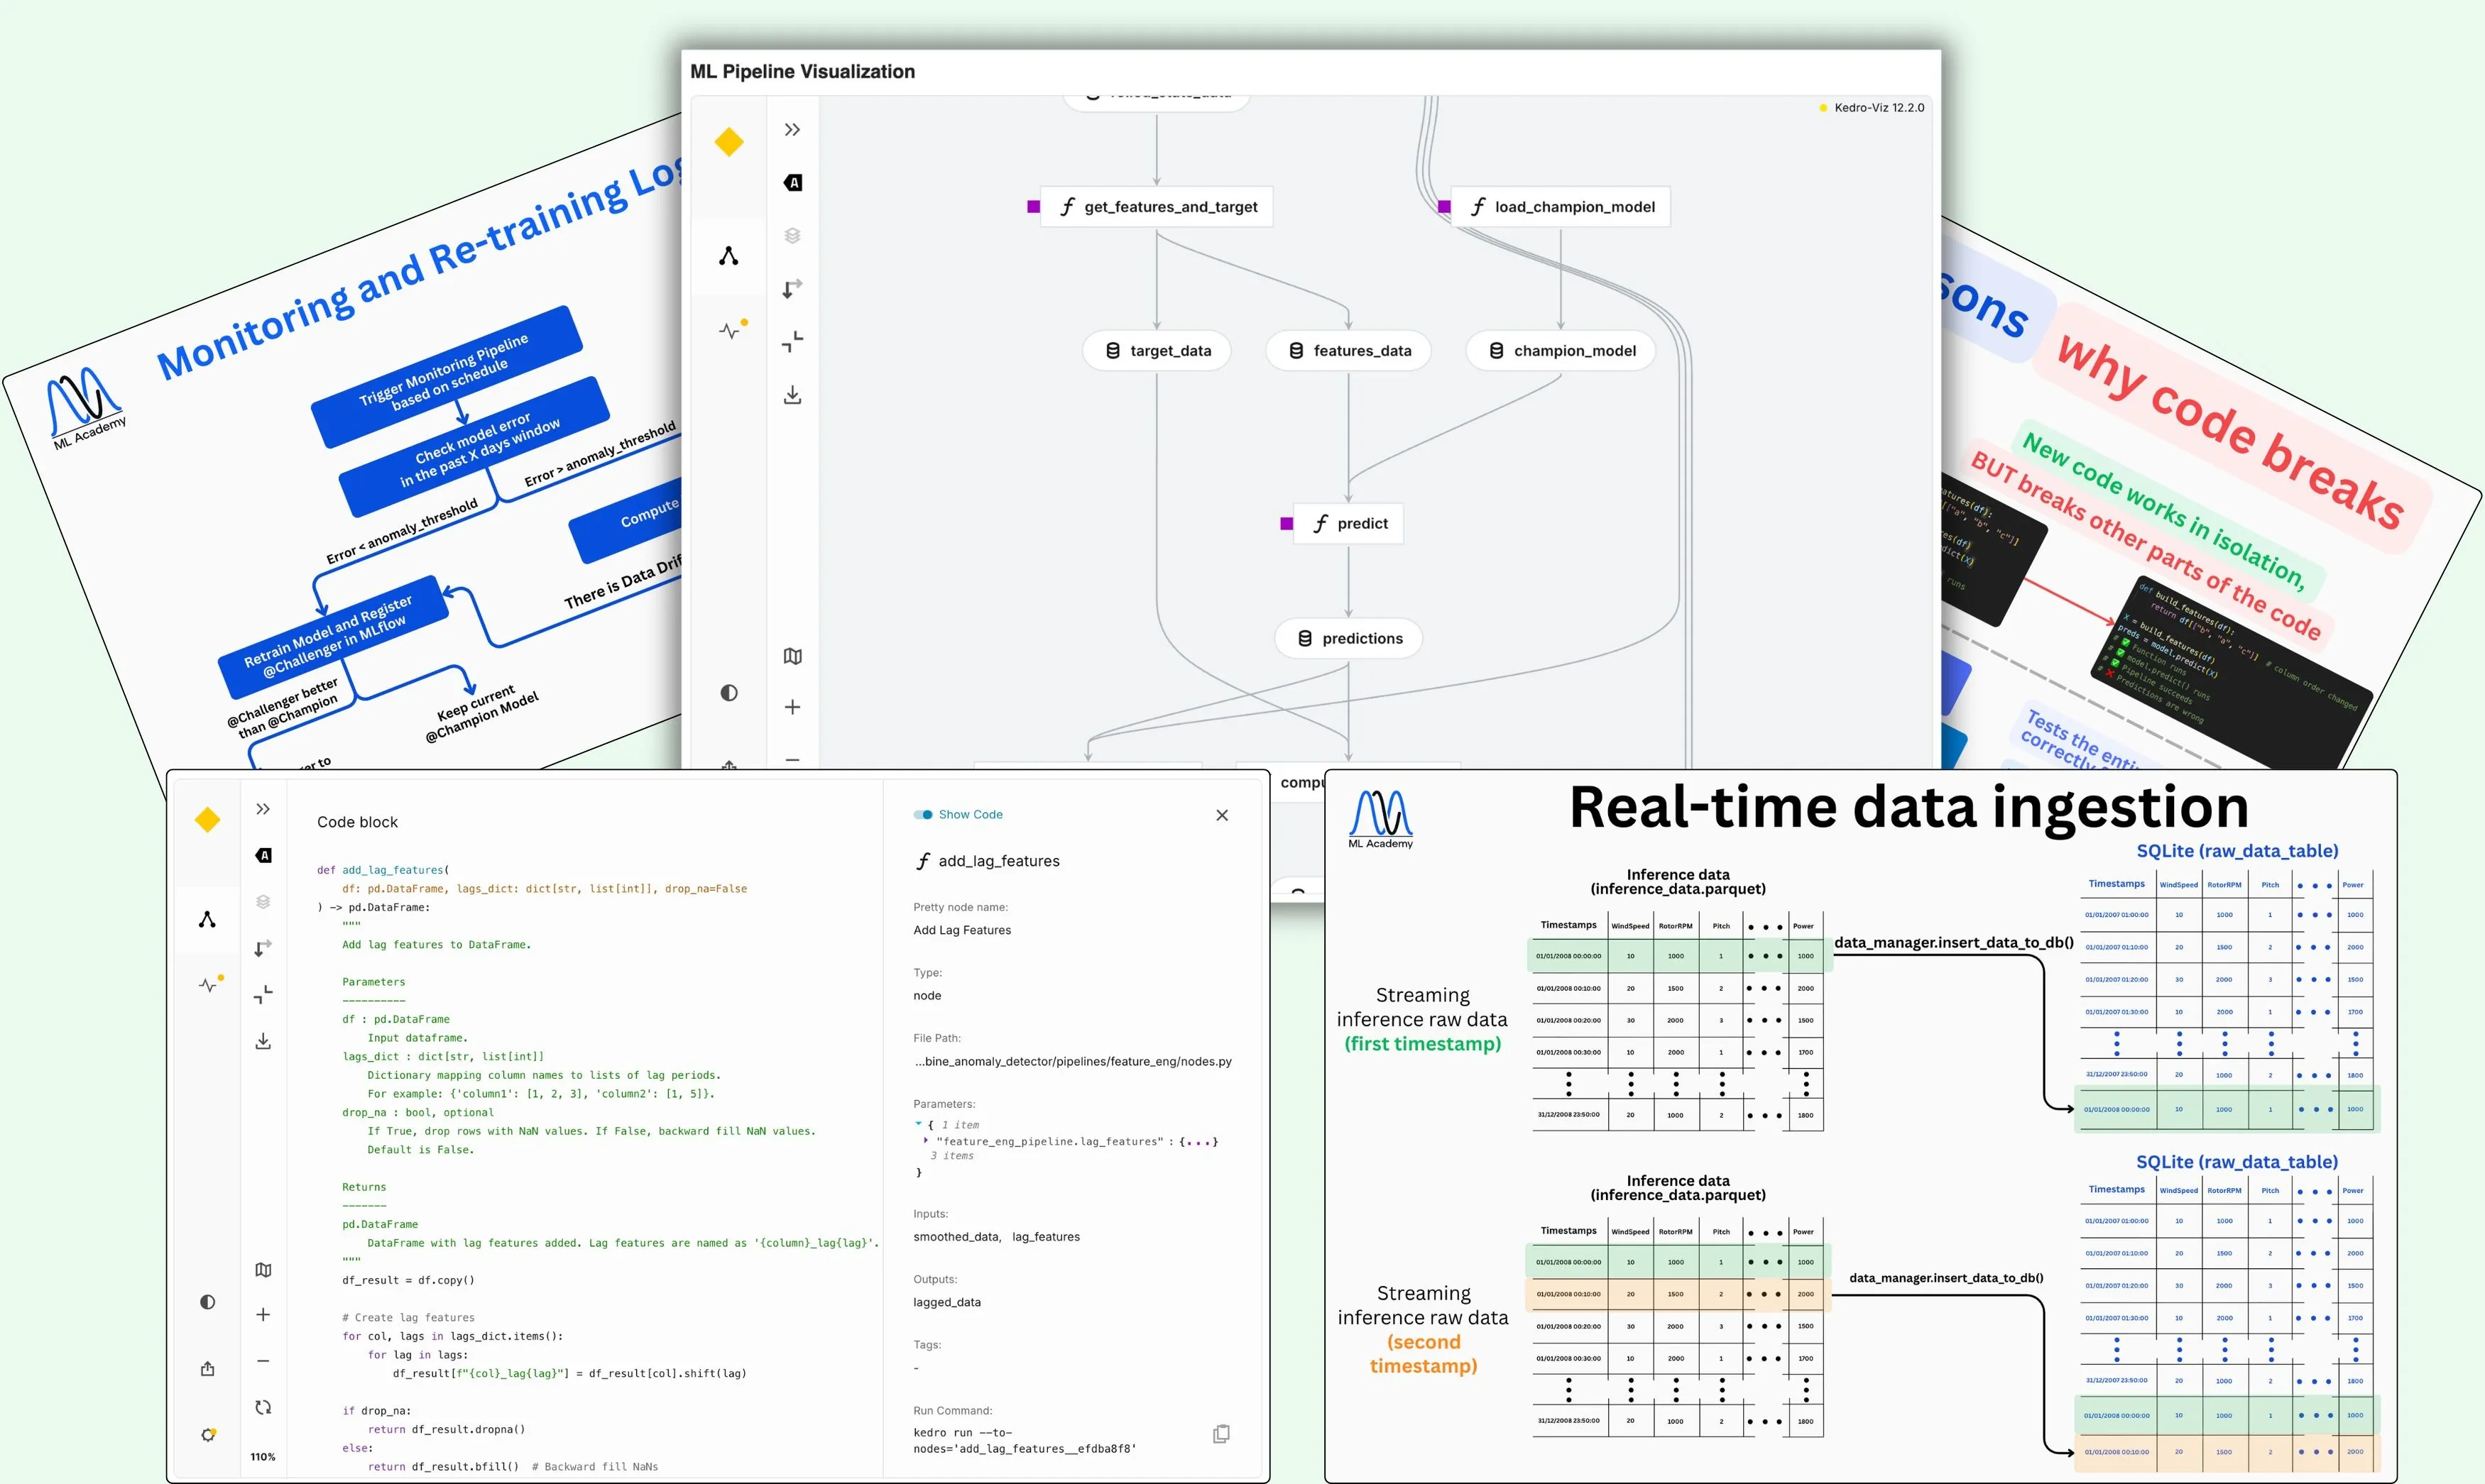Click the minimap icon beside the Code block panel
The height and width of the screenshot is (1484, 2485).
tap(263, 1270)
